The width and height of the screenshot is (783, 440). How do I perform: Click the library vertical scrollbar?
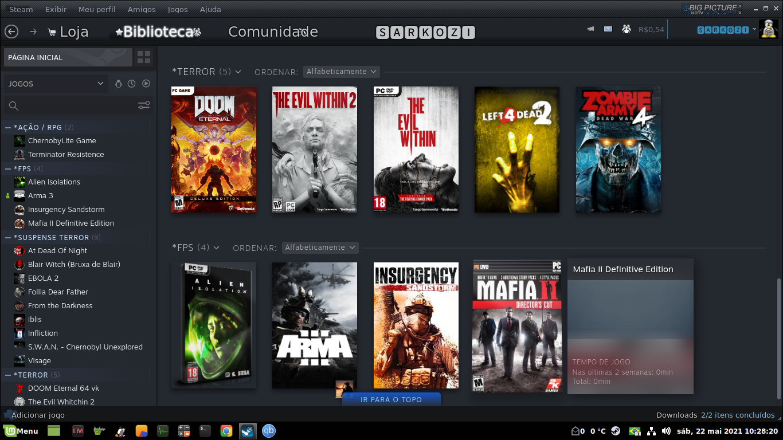click(778, 338)
